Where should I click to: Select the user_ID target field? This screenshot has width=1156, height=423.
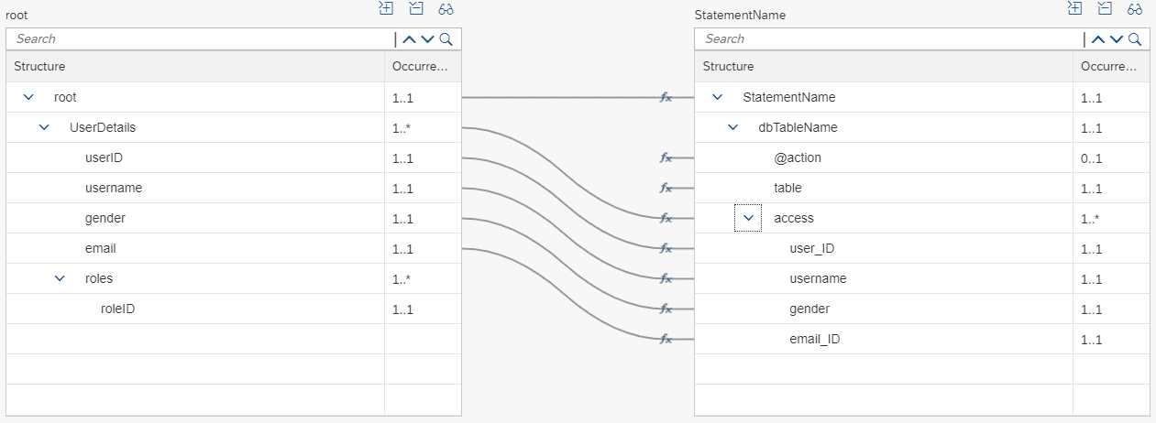tap(811, 248)
